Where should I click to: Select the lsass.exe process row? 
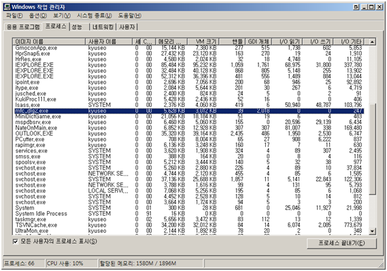(188, 105)
